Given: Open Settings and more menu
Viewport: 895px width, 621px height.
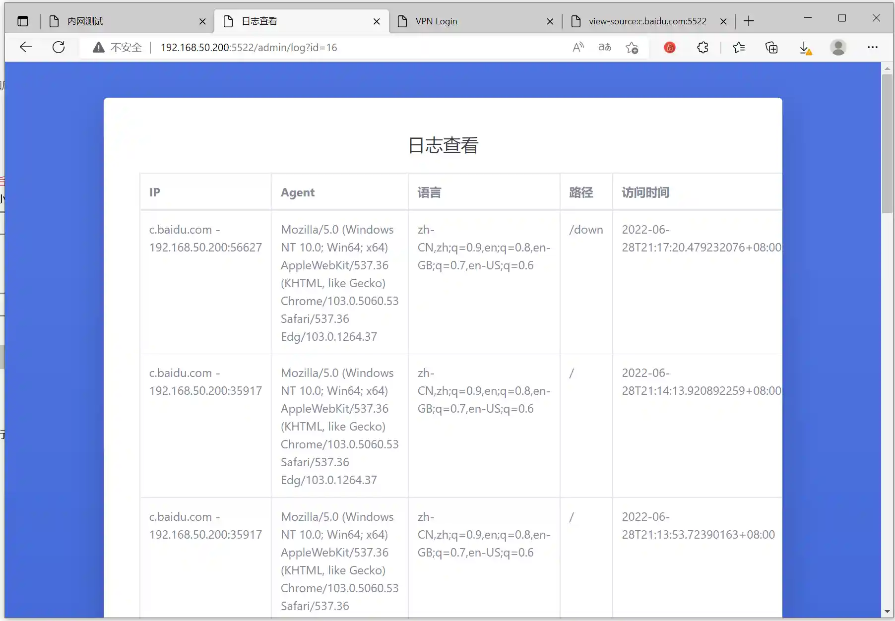Looking at the screenshot, I should tap(872, 48).
